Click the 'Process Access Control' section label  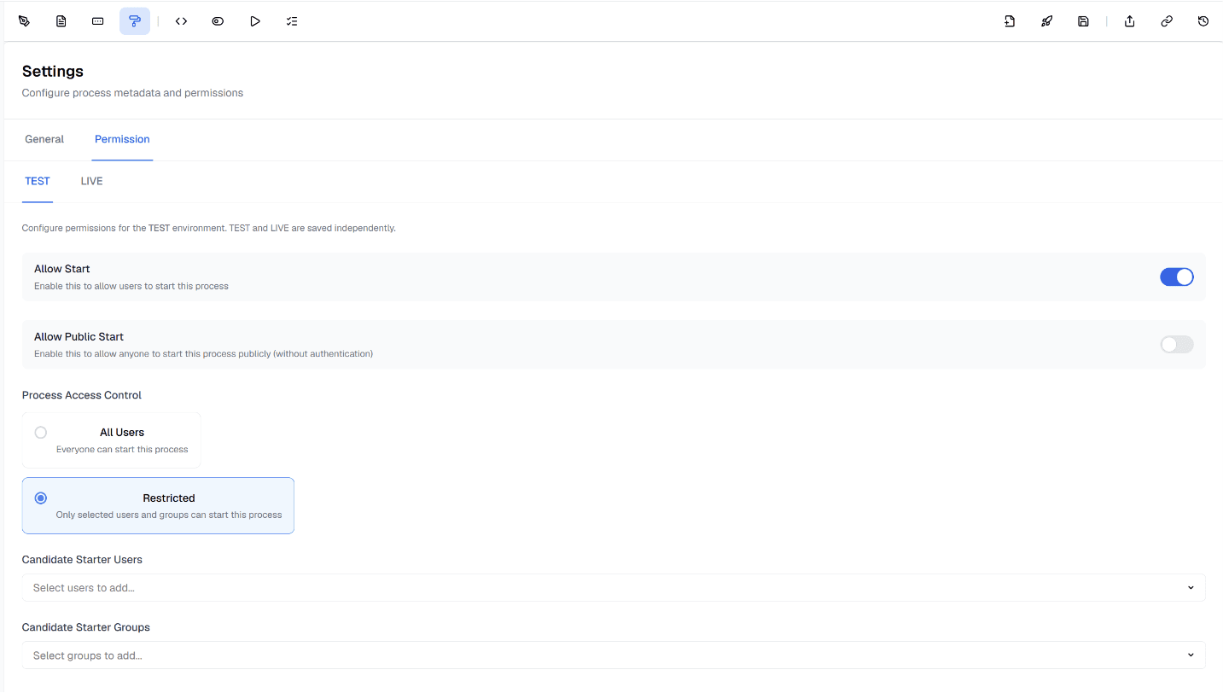point(82,395)
